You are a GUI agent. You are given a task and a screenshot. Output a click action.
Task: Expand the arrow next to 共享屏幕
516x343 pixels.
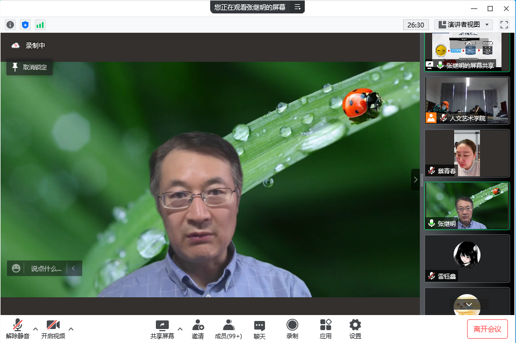click(180, 328)
